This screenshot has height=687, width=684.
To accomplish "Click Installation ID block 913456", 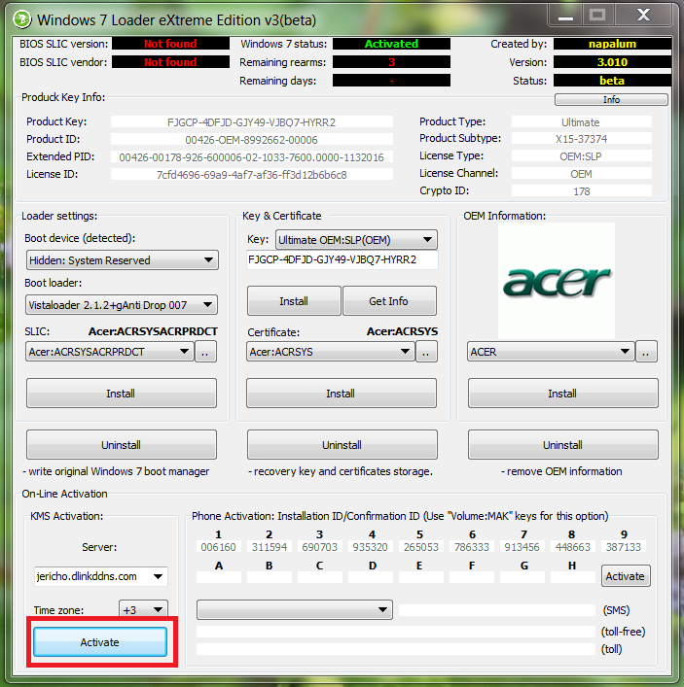I will 522,547.
